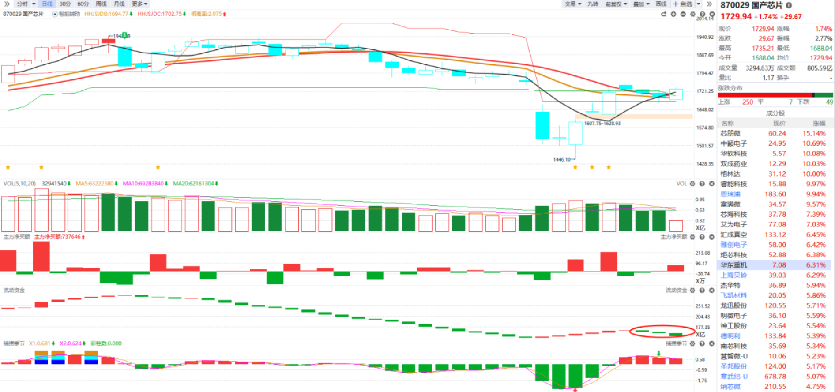Open VOL indicator settings gear

pyautogui.click(x=692, y=184)
